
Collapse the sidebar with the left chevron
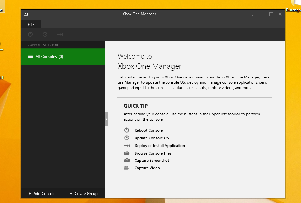point(106,119)
